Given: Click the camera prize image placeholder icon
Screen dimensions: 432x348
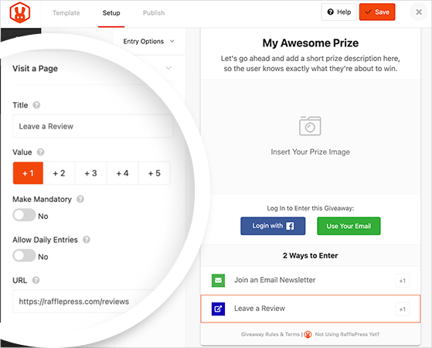Looking at the screenshot, I should coord(310,126).
